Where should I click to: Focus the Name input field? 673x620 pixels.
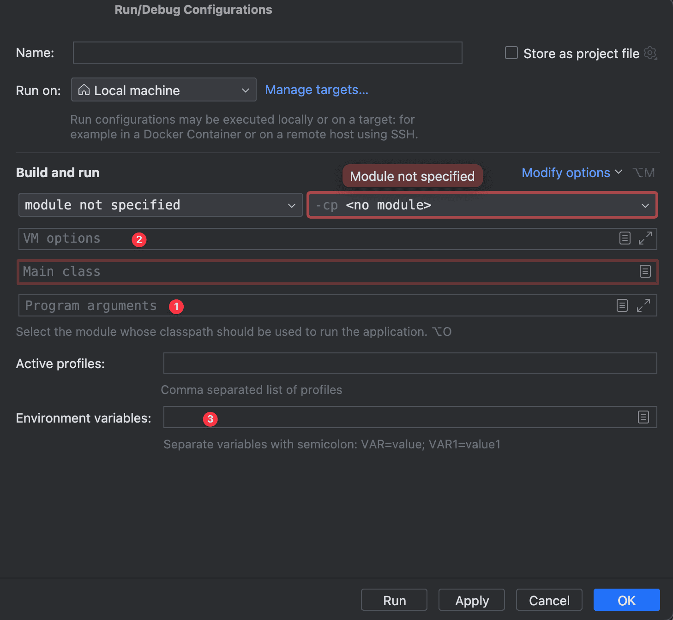267,53
